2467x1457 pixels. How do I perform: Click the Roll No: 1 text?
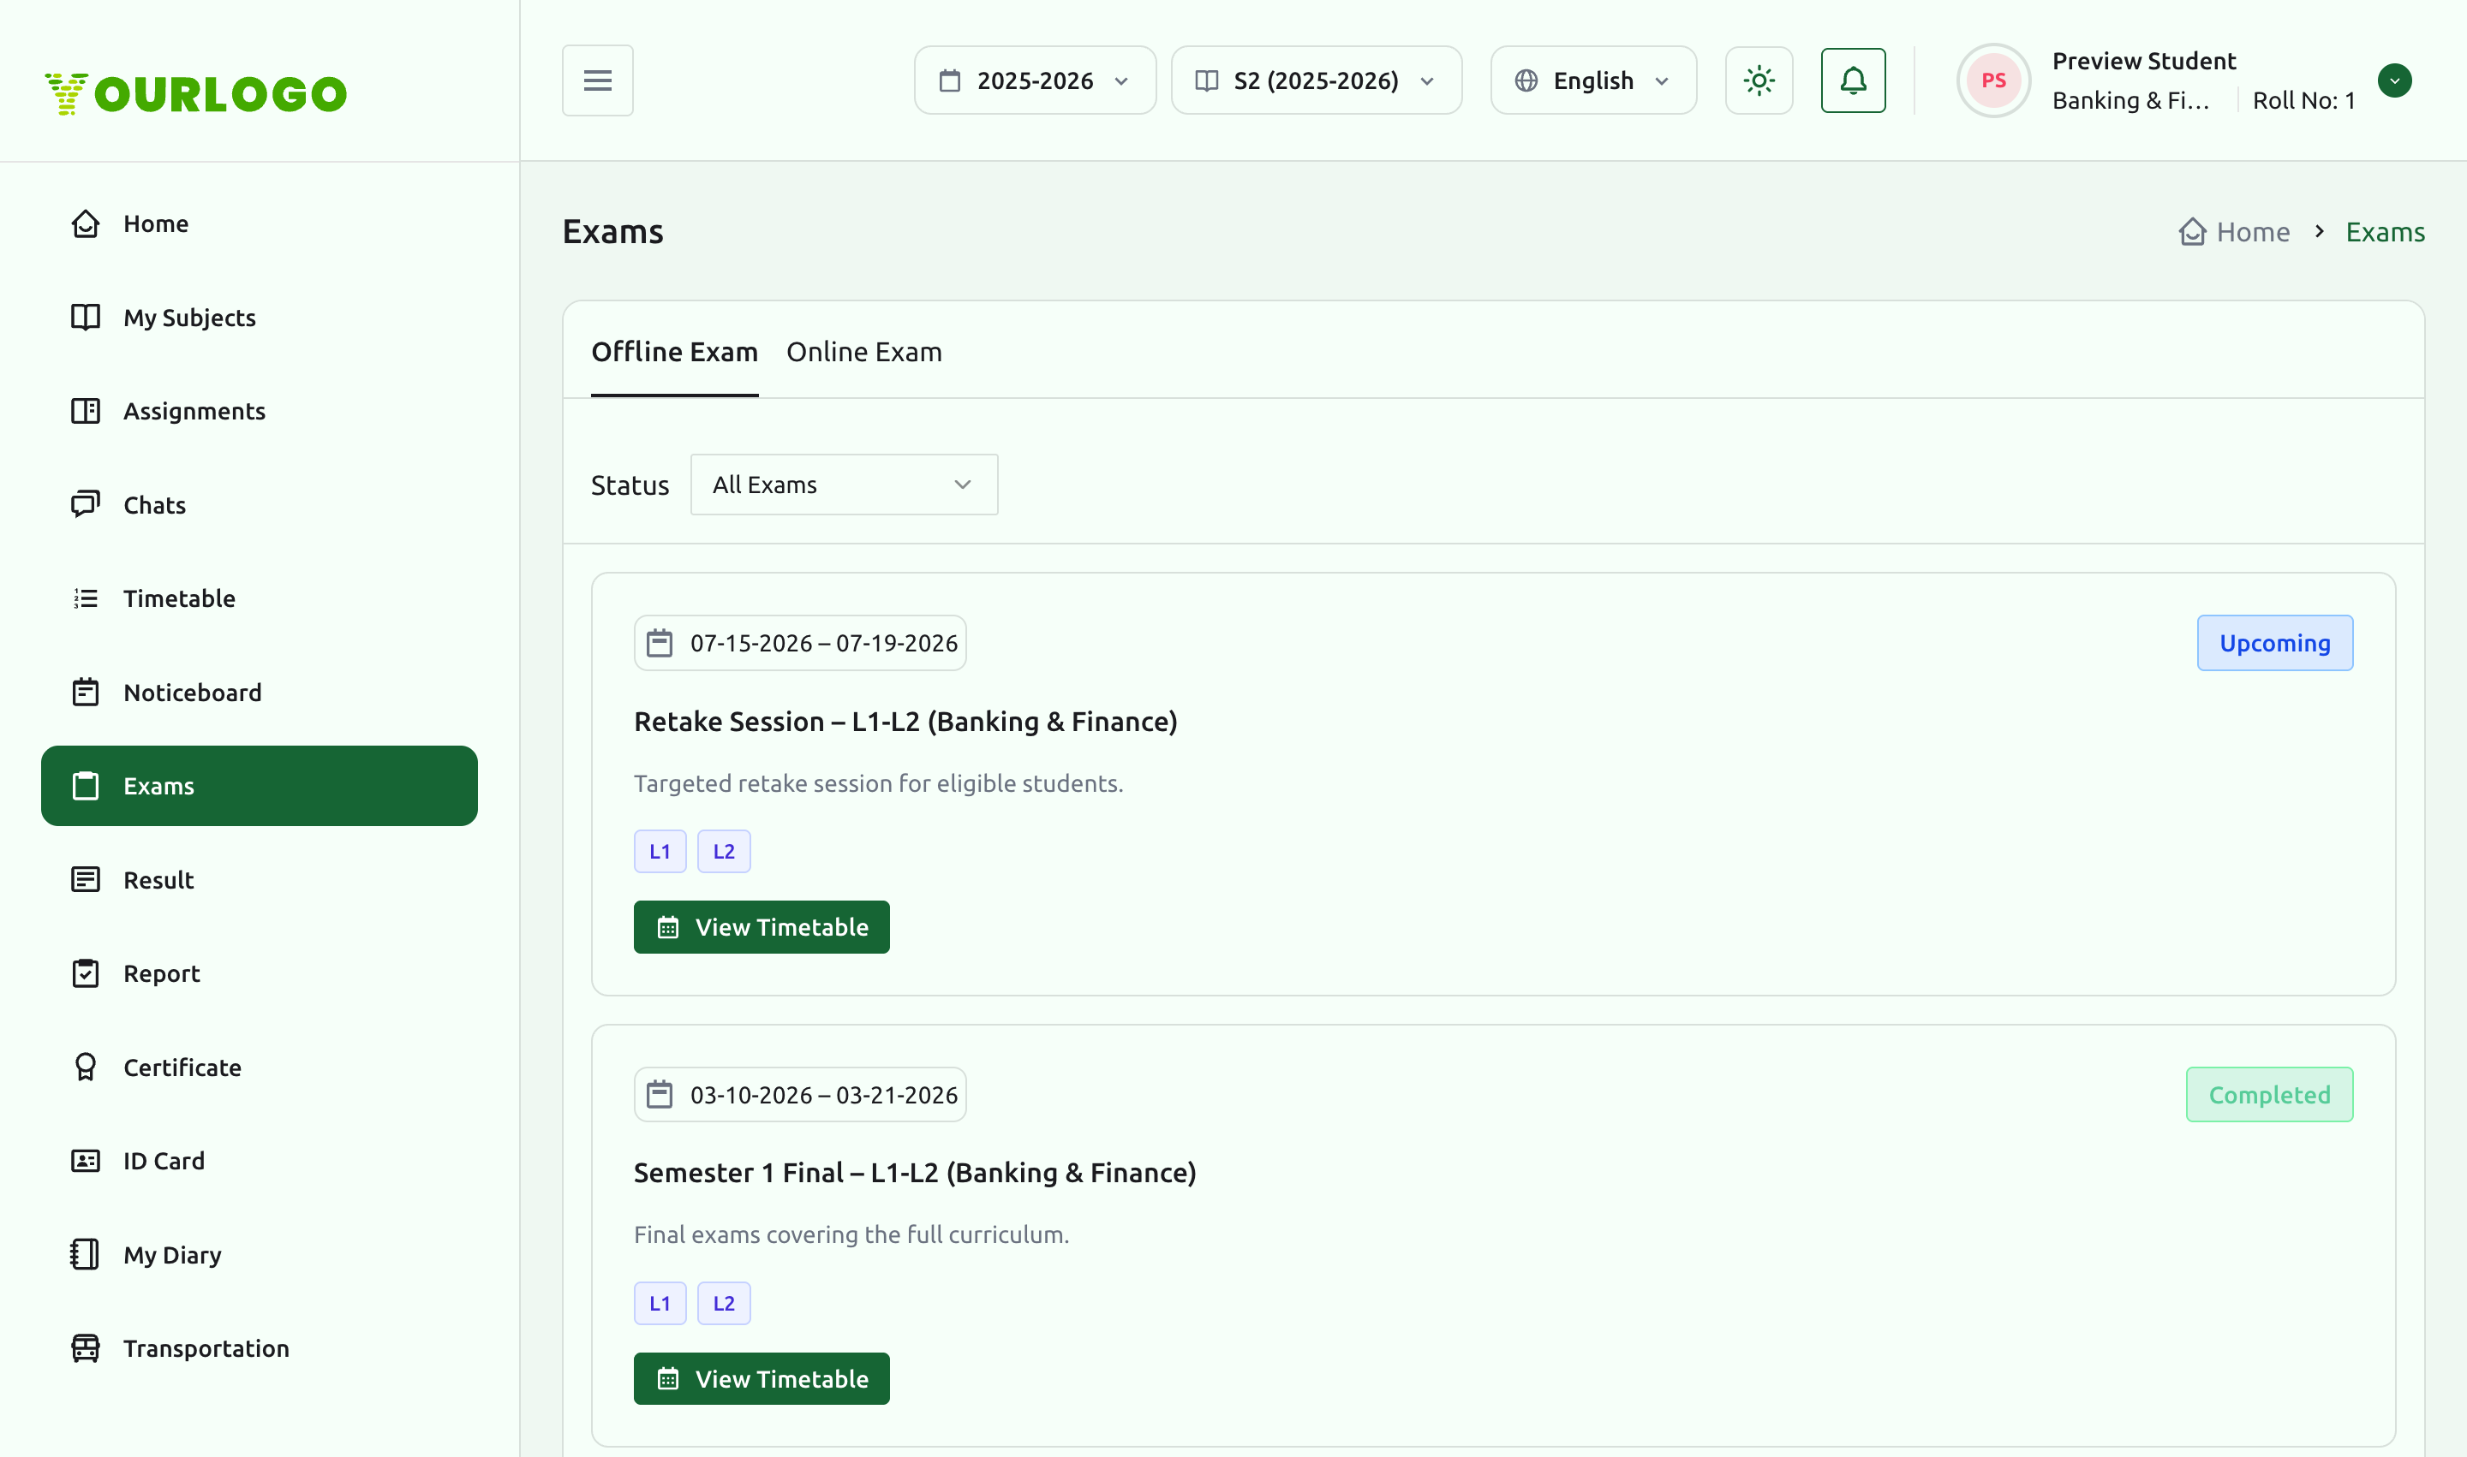pyautogui.click(x=2304, y=100)
